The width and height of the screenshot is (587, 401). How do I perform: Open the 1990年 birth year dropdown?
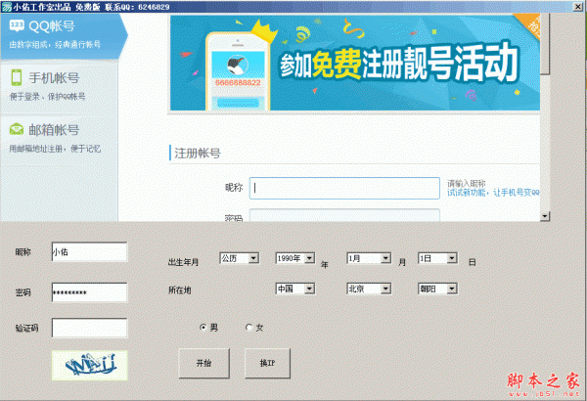(x=295, y=258)
